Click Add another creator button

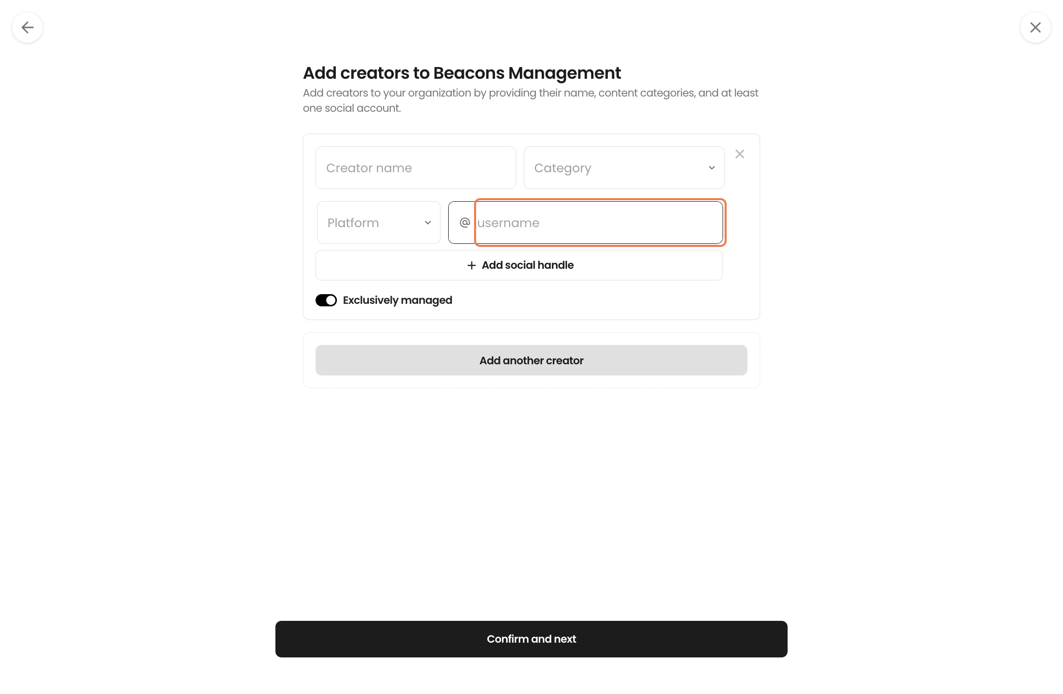(x=531, y=360)
